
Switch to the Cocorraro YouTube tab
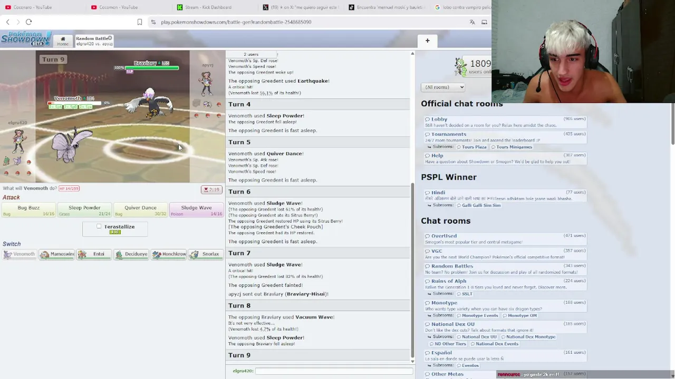[x=33, y=7]
